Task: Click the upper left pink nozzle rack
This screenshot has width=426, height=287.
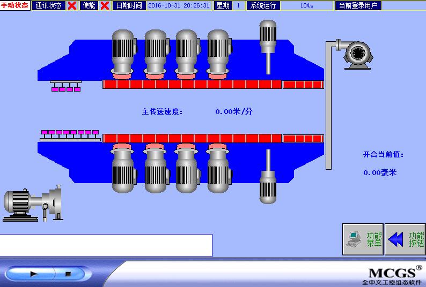Action: 65,86
